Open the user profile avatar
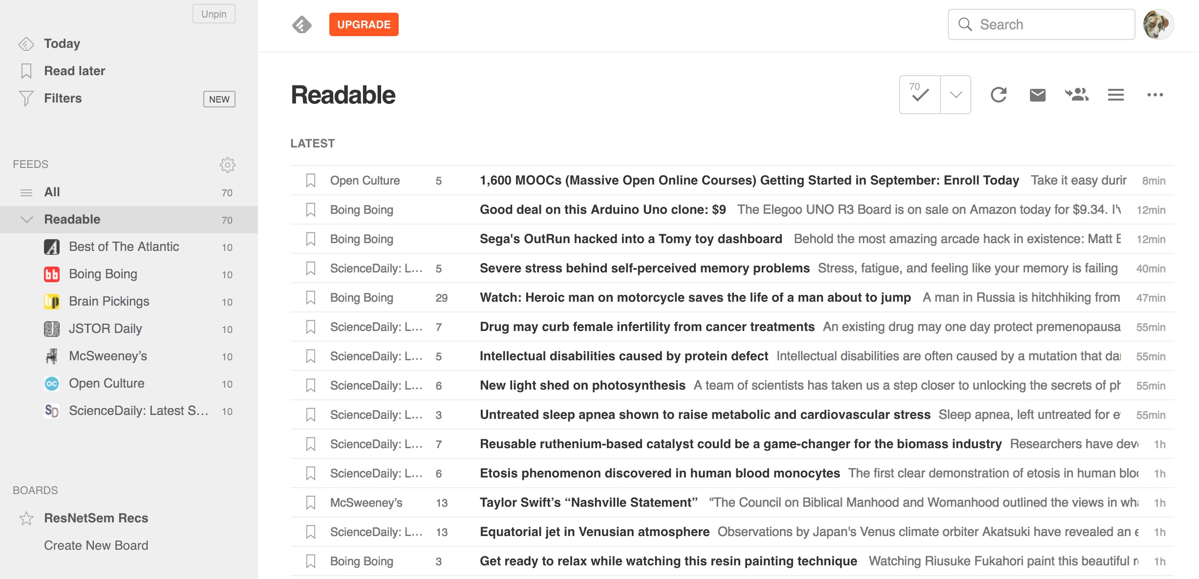Screen dimensions: 1199x579 [1157, 24]
